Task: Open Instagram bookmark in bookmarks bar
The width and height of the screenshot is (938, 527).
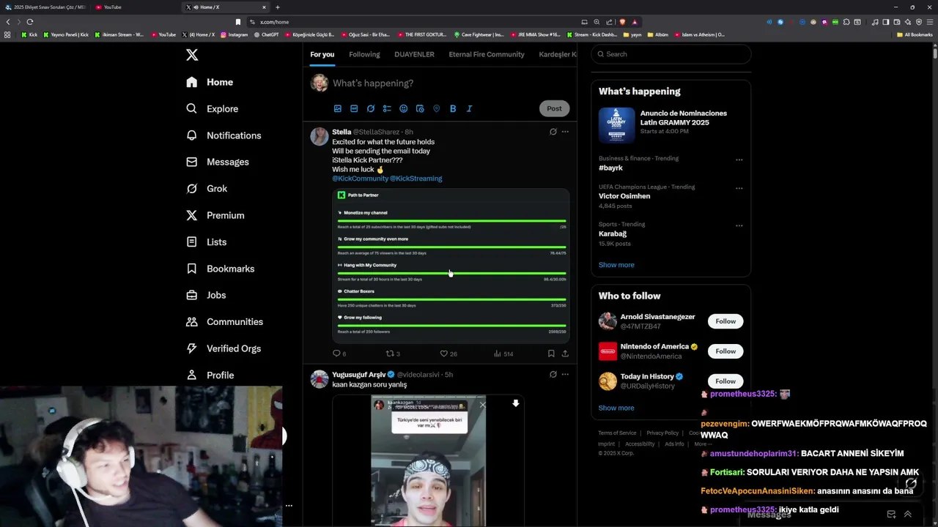Action: click(234, 34)
